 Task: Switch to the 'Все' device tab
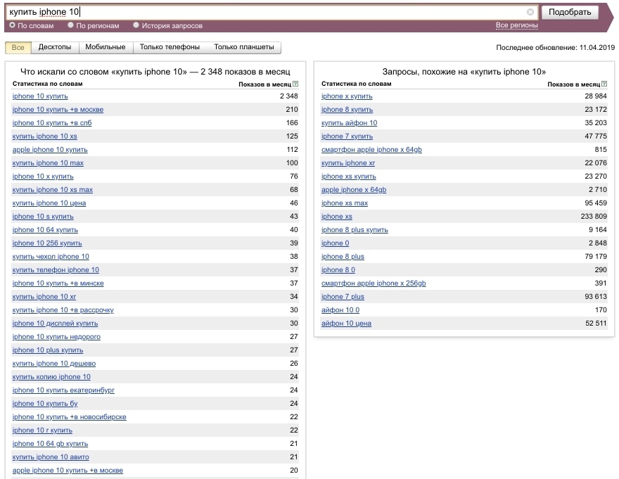tap(18, 47)
